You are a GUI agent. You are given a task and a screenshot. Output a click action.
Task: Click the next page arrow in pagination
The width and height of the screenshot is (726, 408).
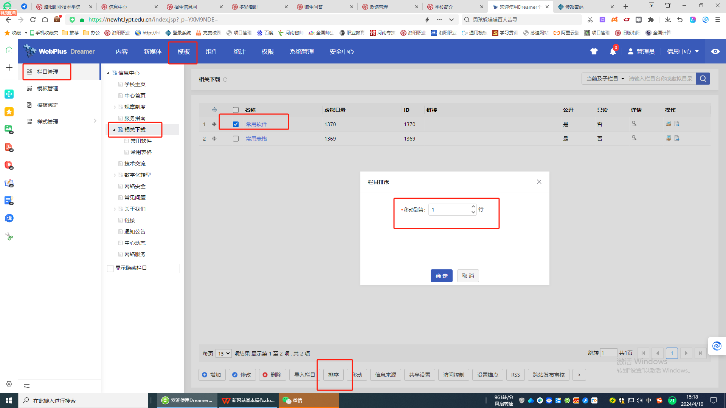pos(686,353)
